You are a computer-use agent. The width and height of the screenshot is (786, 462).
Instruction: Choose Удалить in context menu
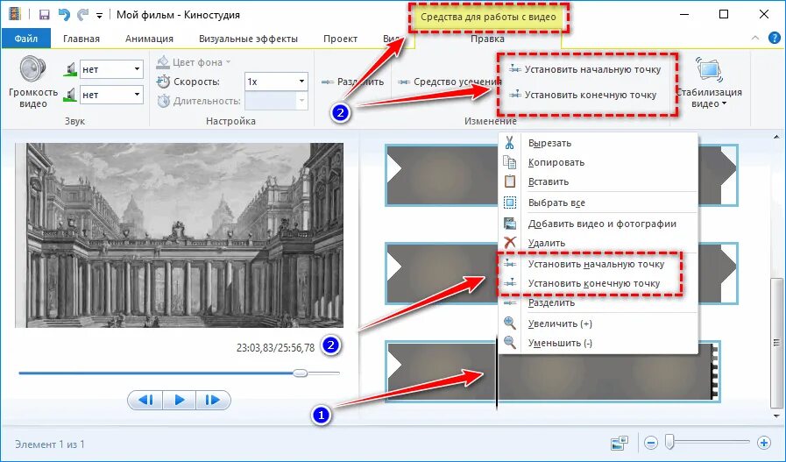598,243
